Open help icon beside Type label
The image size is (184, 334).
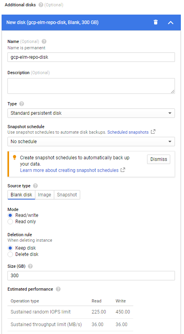coord(22,104)
